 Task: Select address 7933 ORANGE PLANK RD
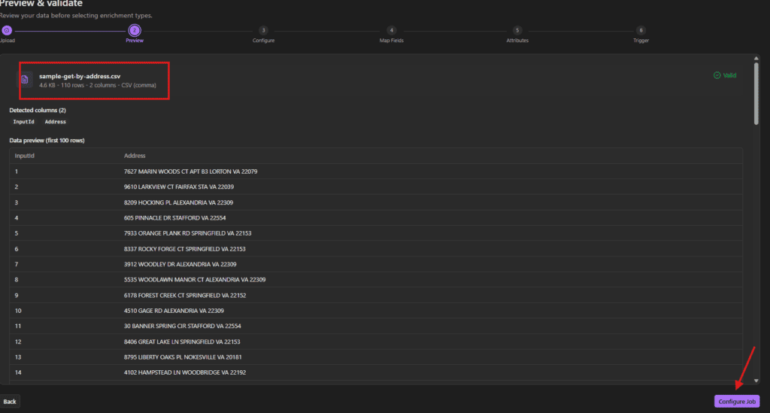(x=187, y=233)
